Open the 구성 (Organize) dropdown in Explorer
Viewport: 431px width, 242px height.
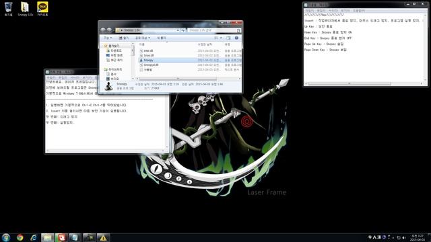pyautogui.click(x=107, y=38)
